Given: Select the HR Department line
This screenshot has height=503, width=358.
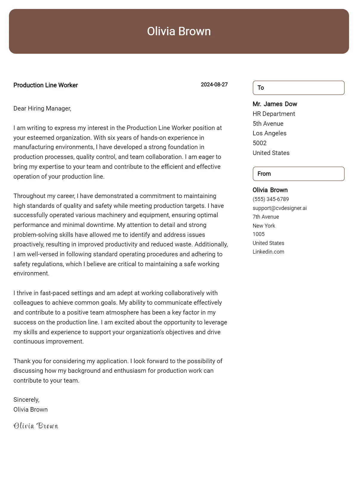Looking at the screenshot, I should click(274, 114).
